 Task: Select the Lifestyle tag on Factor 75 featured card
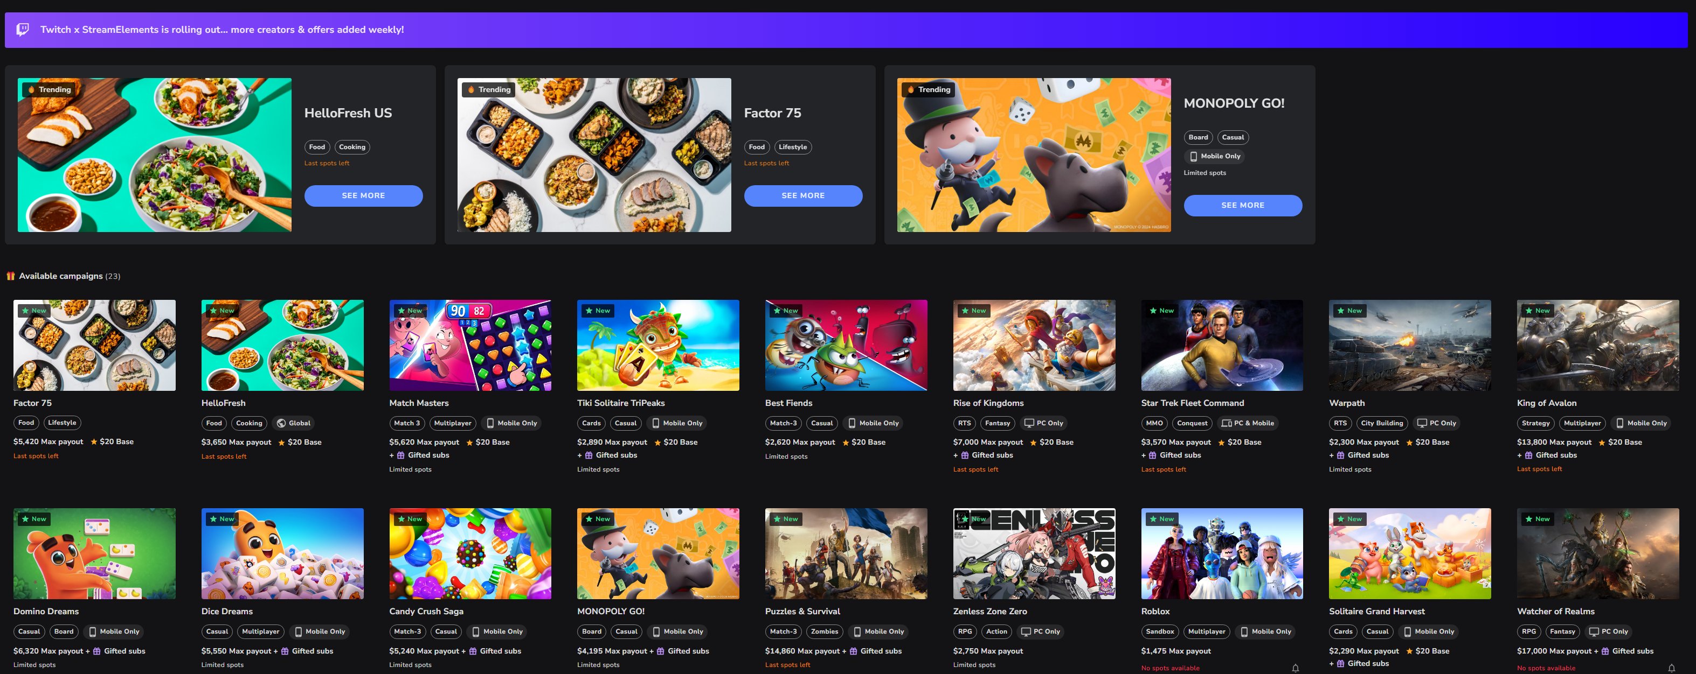(x=792, y=148)
